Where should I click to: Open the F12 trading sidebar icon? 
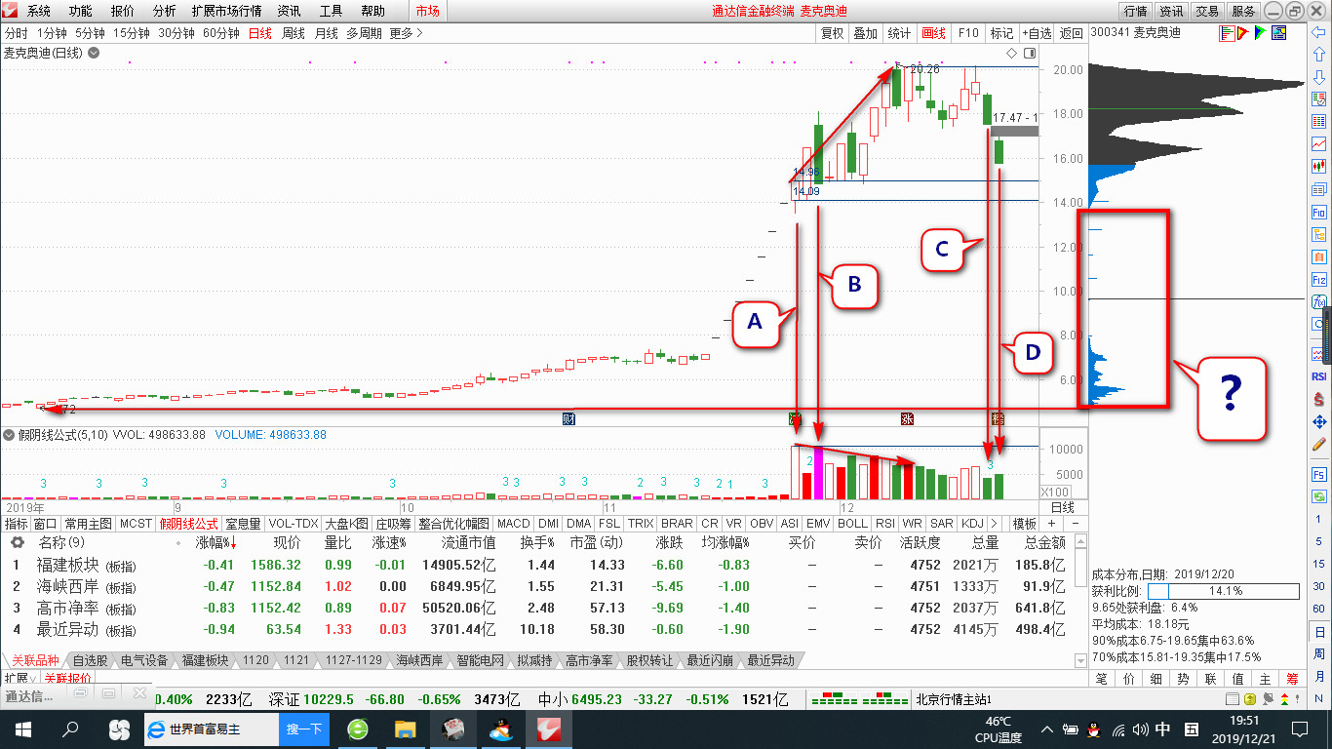click(x=1319, y=279)
